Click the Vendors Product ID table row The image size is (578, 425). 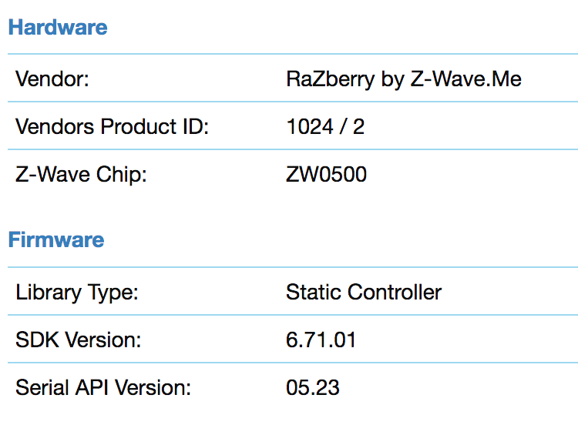pyautogui.click(x=293, y=125)
